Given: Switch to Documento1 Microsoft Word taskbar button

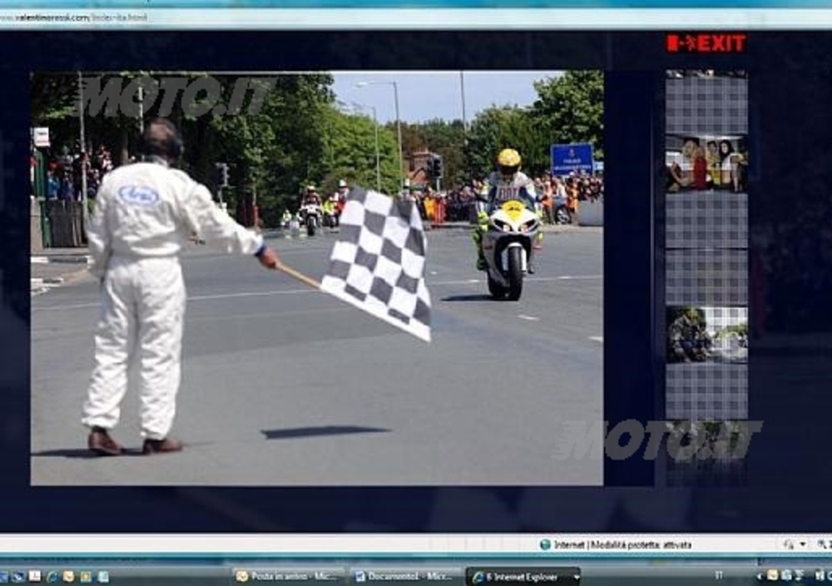Looking at the screenshot, I should (x=405, y=576).
